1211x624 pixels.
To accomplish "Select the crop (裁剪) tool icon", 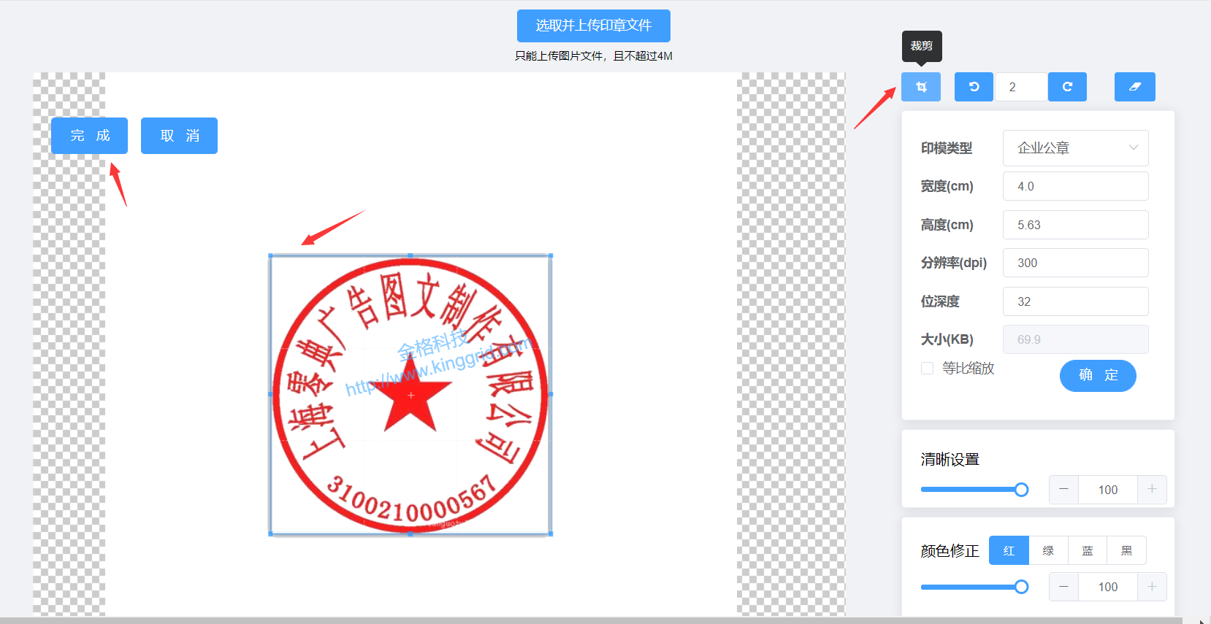I will pos(920,87).
